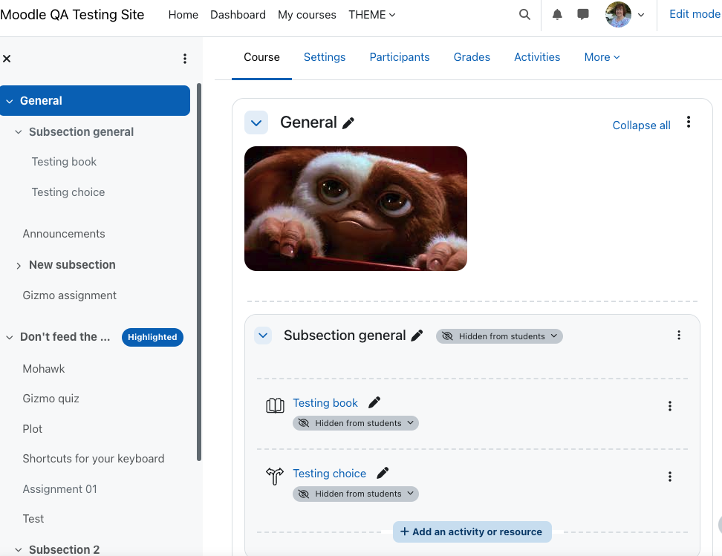Click the Testing book activity icon
Screen dimensions: 722x556
[275, 405]
